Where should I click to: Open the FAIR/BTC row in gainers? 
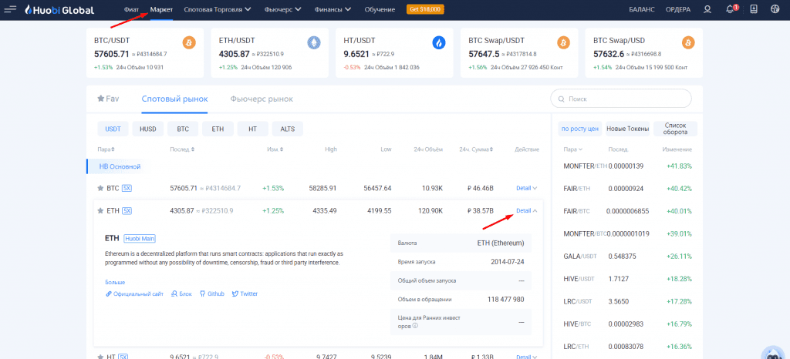[628, 211]
